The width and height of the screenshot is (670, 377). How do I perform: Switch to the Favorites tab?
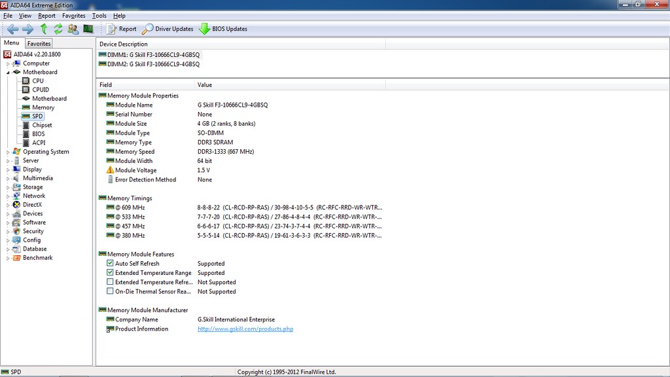point(39,44)
